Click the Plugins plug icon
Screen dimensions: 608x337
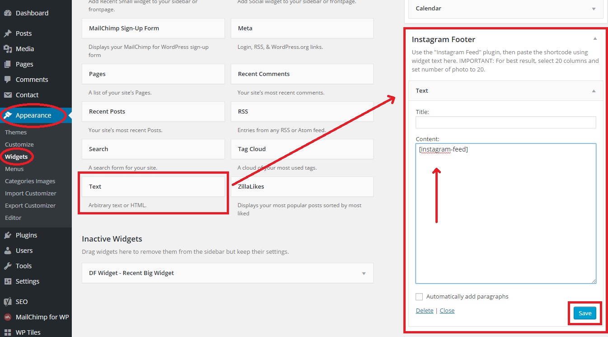[8, 235]
